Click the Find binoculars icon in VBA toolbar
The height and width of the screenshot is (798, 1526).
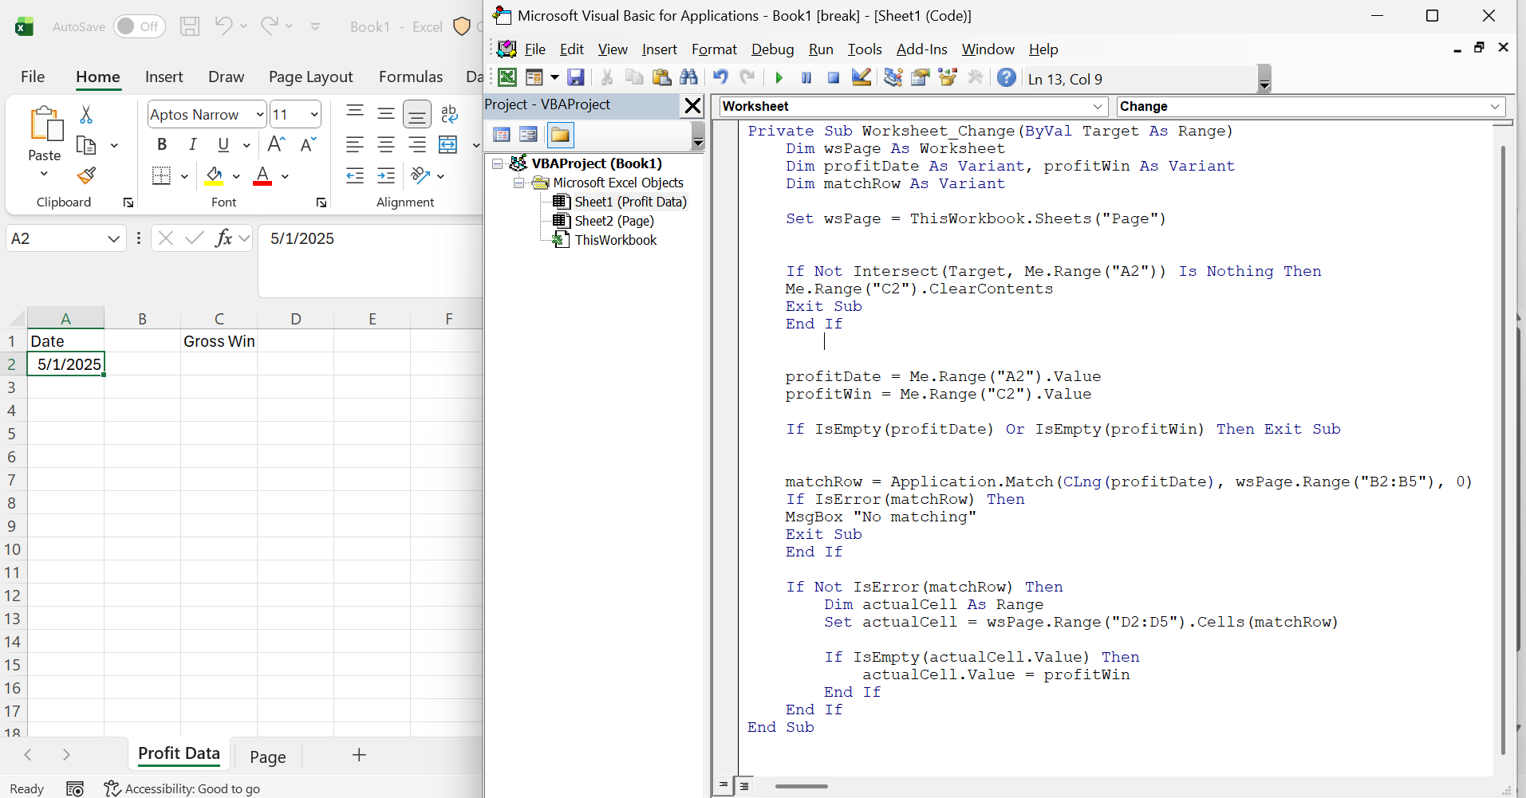pos(688,77)
